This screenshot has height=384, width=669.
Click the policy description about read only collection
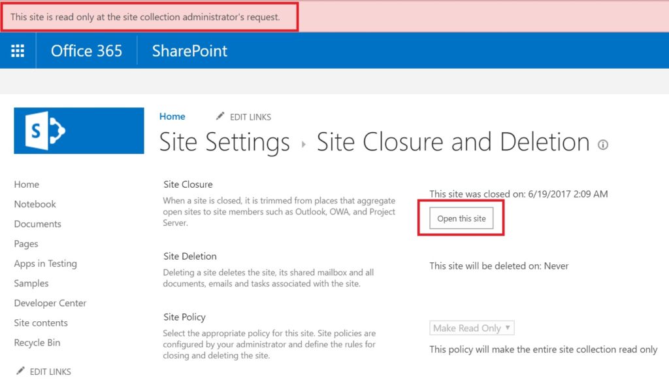pos(543,349)
